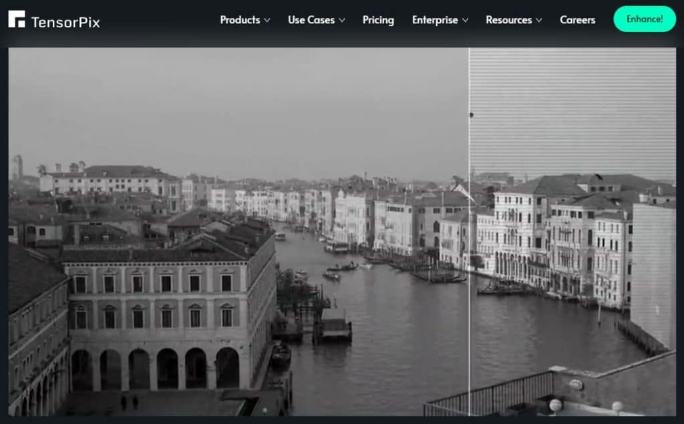Image resolution: width=684 pixels, height=424 pixels.
Task: Click the chevron next to Enterprise
Action: (466, 21)
